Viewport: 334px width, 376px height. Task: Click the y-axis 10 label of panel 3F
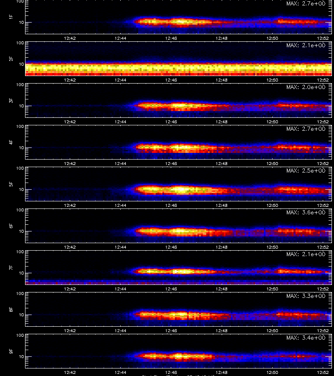21,106
